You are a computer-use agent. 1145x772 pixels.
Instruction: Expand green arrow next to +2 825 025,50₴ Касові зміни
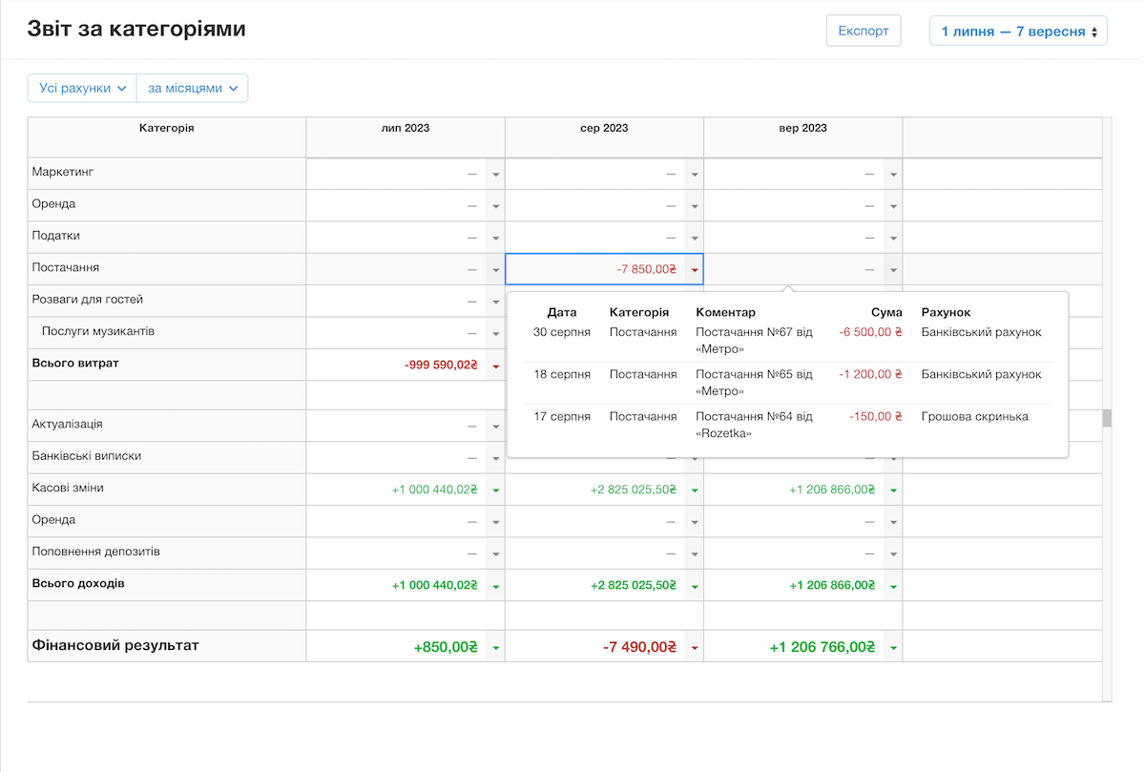pos(695,490)
